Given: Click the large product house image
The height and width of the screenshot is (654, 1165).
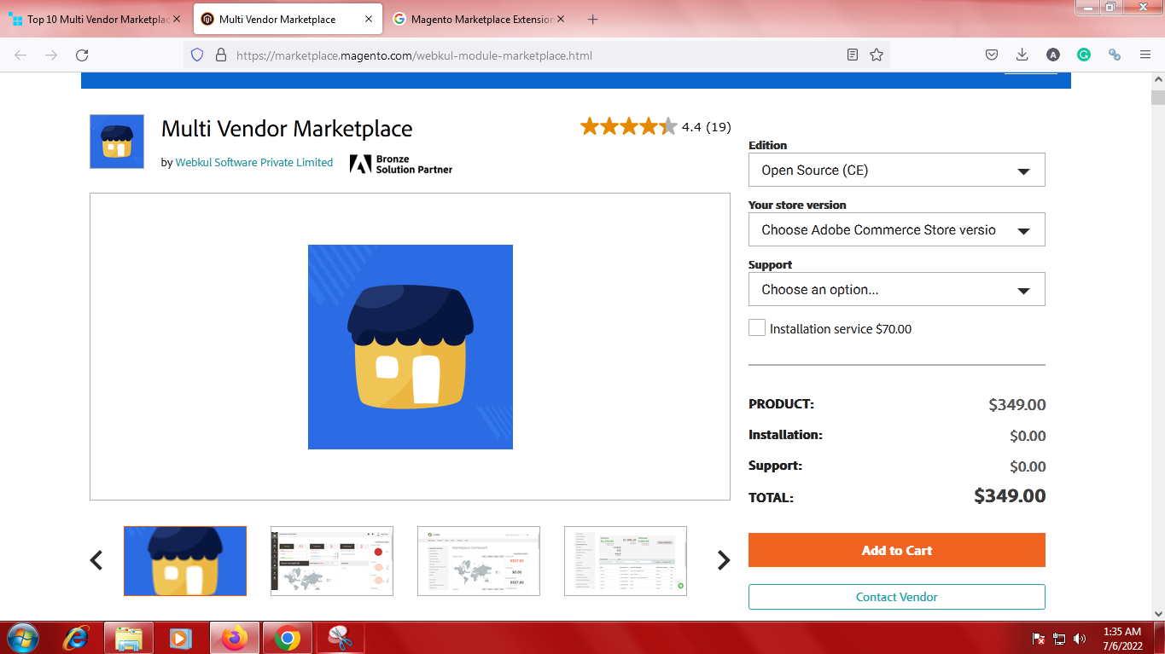Looking at the screenshot, I should [x=411, y=347].
